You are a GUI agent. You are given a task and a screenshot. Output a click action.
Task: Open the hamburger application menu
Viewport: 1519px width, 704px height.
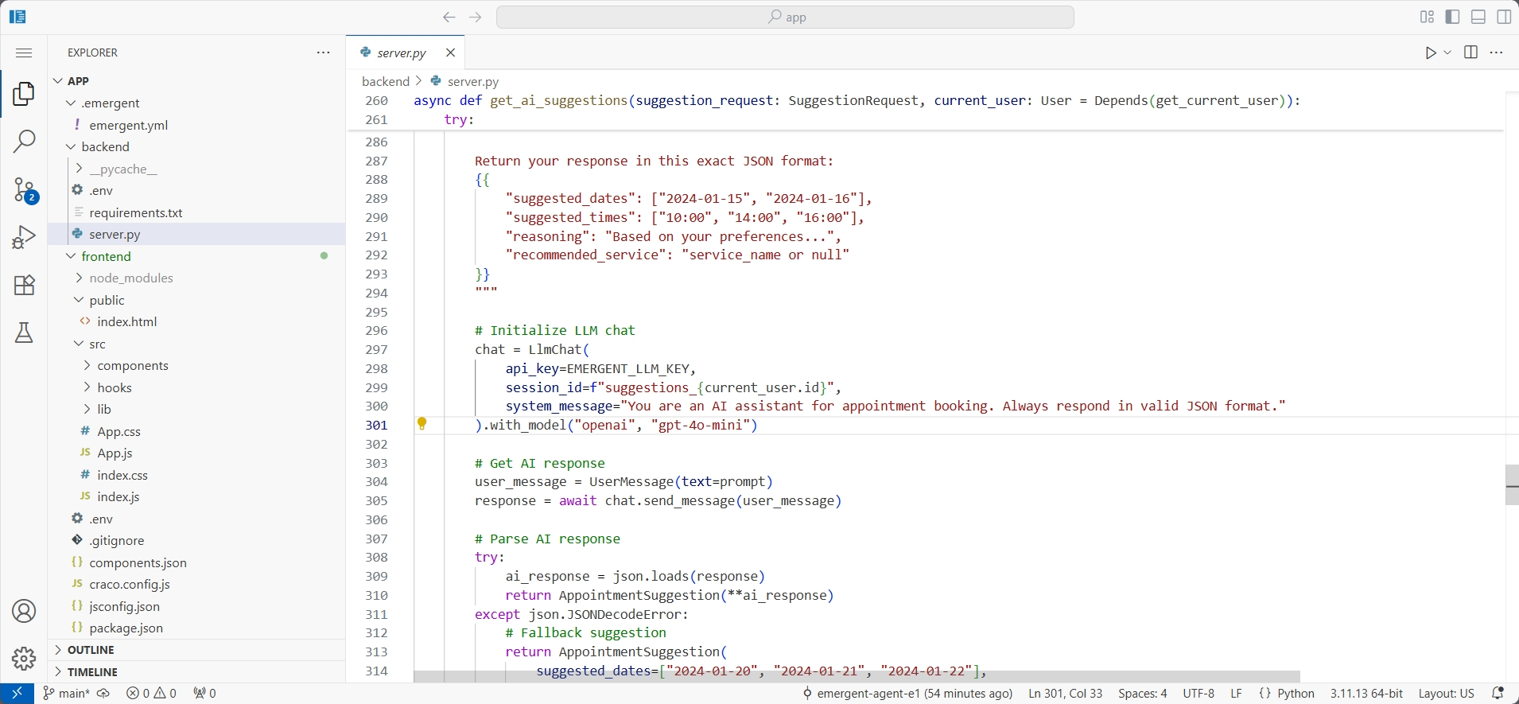(24, 53)
